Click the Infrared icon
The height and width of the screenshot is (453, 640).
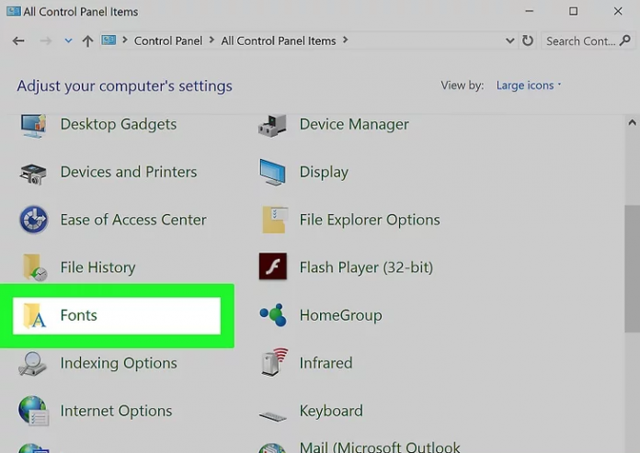click(x=273, y=363)
